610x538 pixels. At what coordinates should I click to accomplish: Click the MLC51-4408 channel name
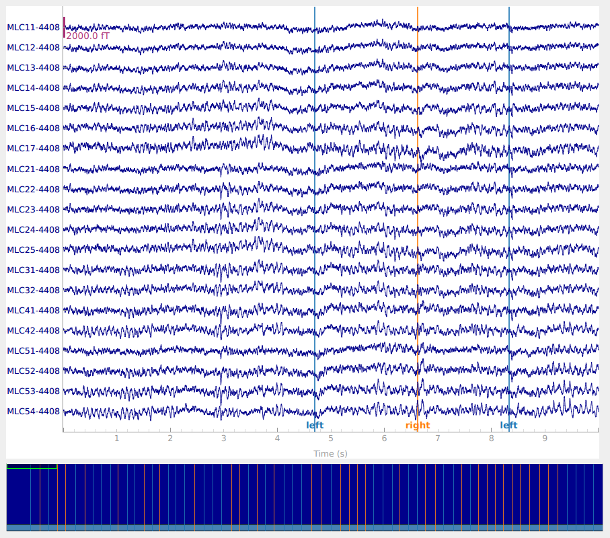[34, 351]
